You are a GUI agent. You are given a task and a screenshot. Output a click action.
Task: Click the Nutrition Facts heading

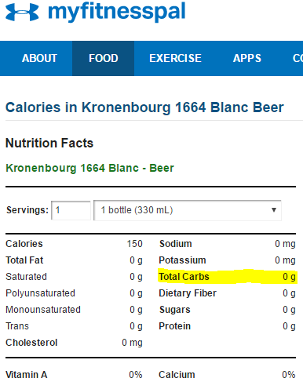[x=49, y=143]
